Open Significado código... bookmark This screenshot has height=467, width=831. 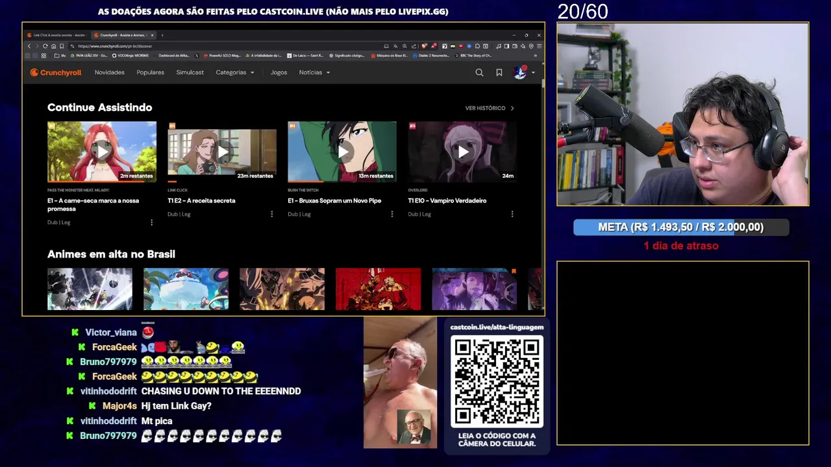pyautogui.click(x=347, y=56)
